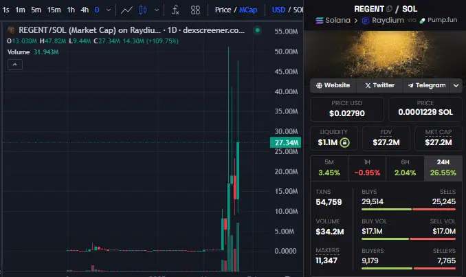
Task: Select the D daily timeframe
Action: [97, 10]
